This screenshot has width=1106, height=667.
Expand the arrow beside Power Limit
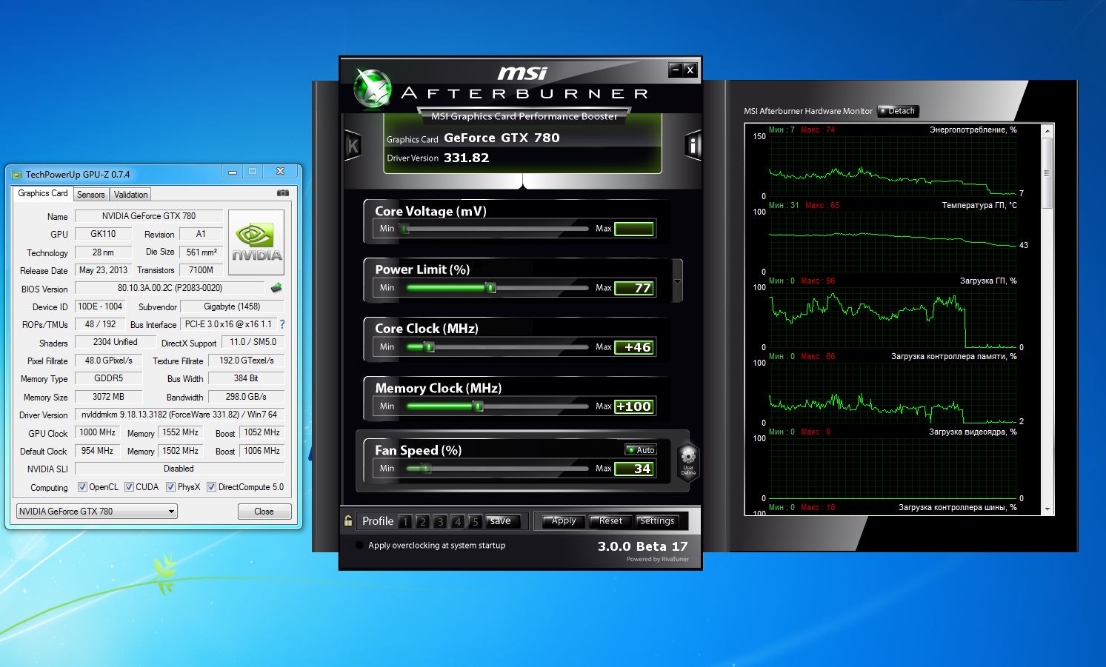pos(677,281)
